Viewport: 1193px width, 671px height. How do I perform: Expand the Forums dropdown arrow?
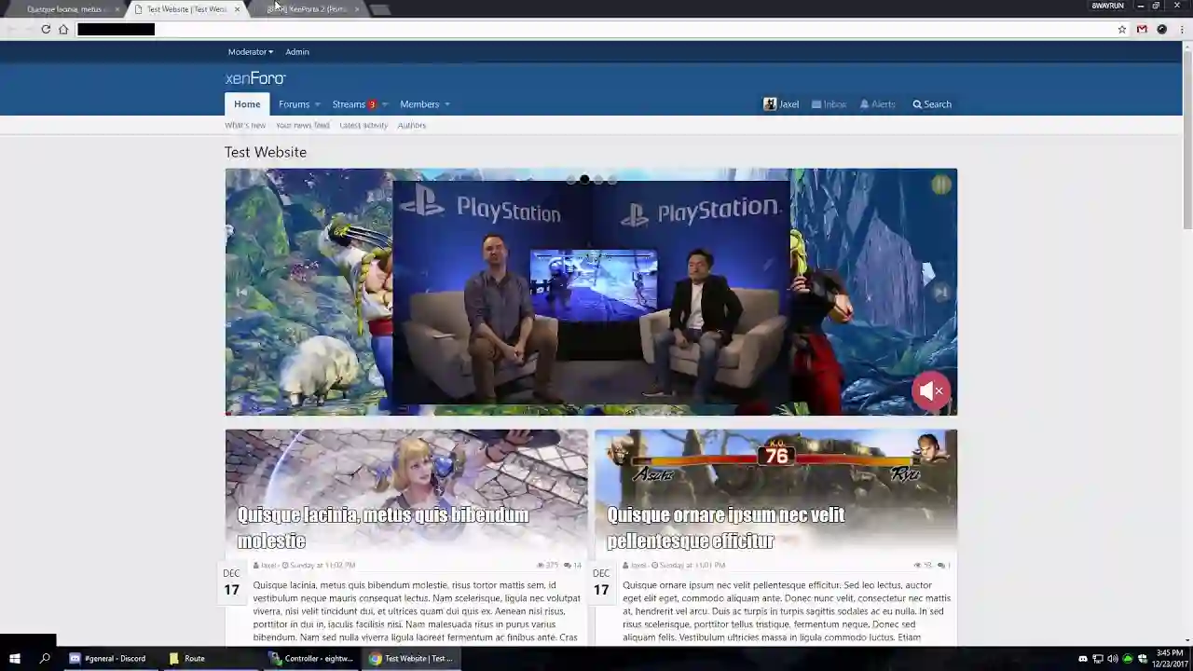point(317,104)
